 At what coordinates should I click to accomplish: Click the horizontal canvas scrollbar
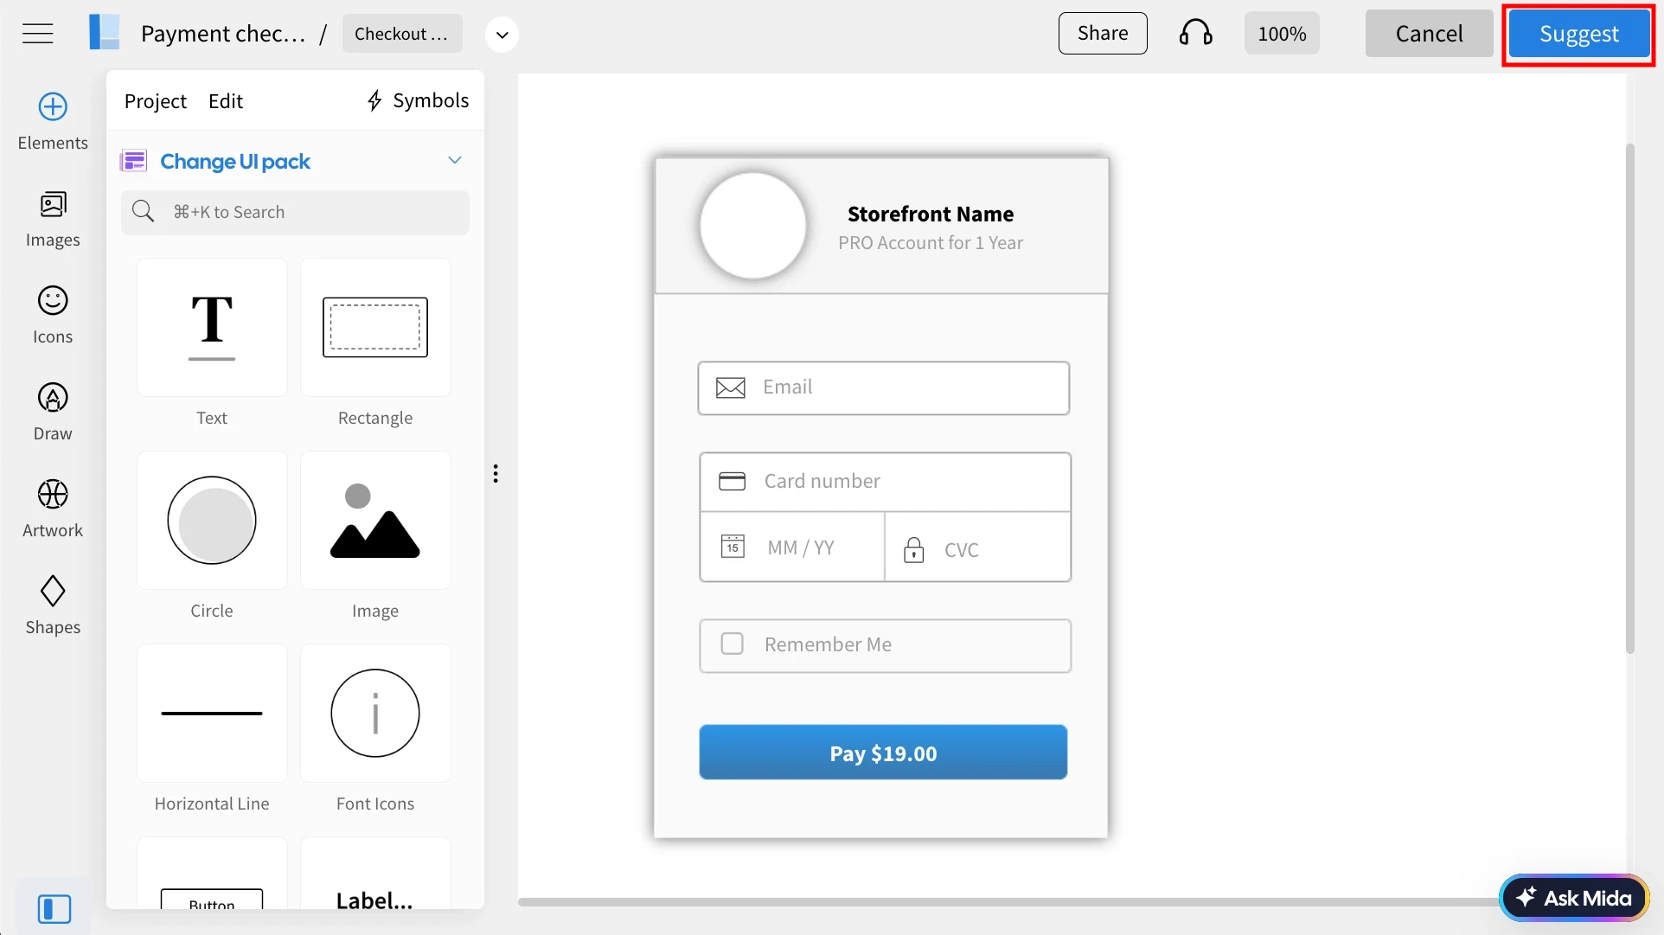pos(1003,902)
